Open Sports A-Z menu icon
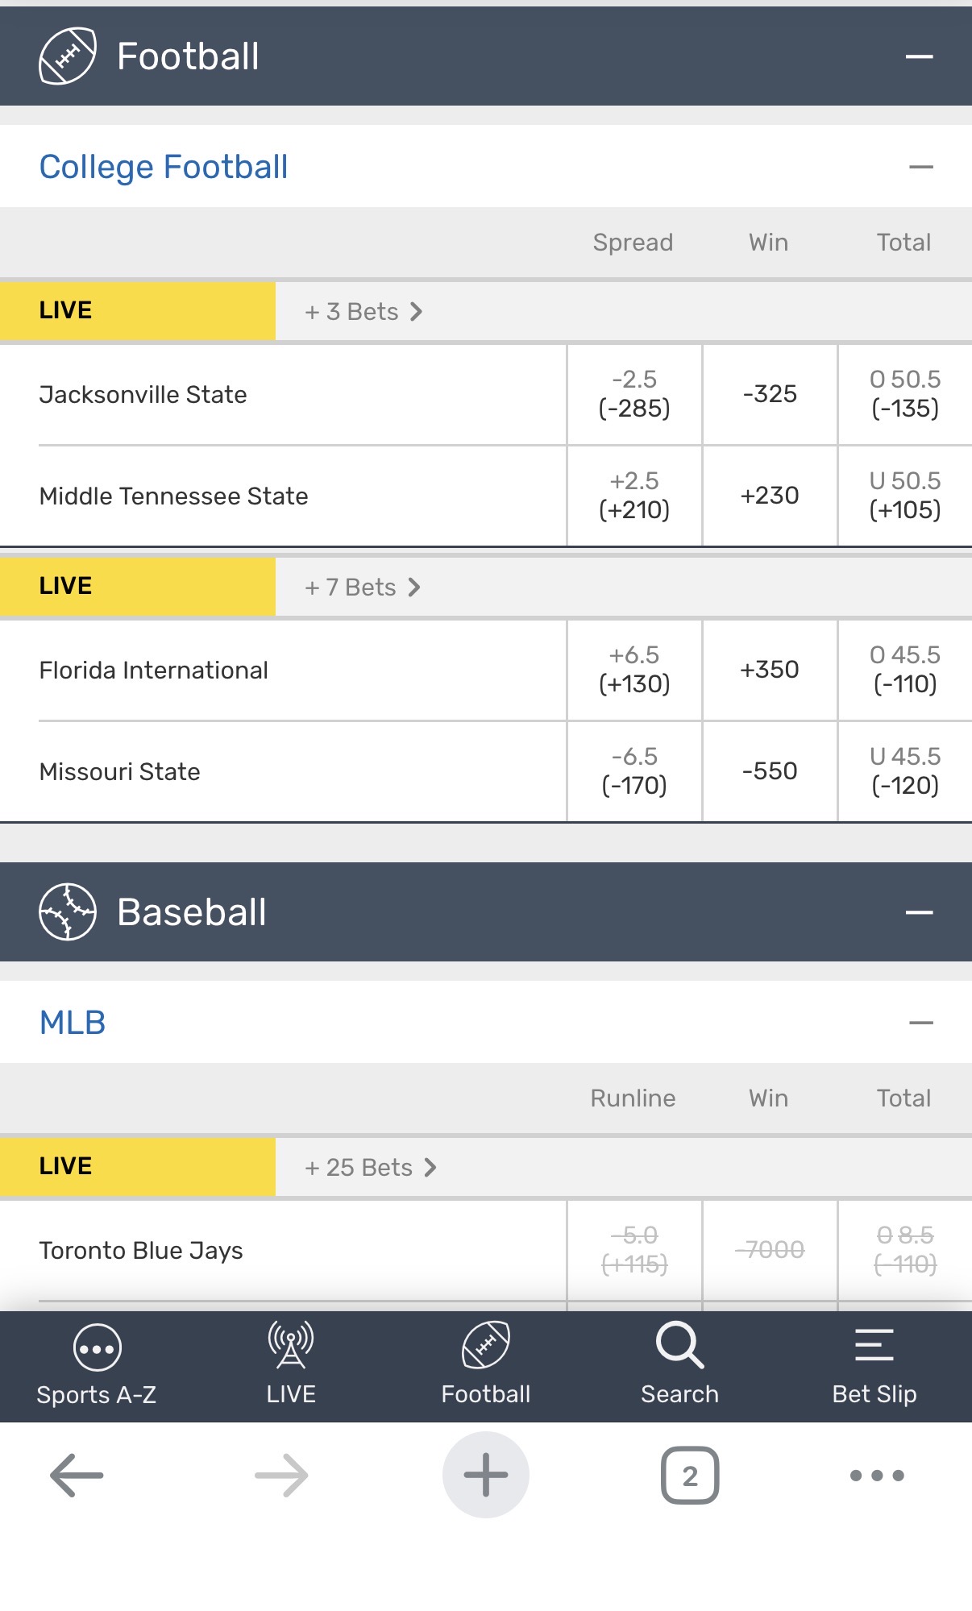The width and height of the screenshot is (972, 1611). pyautogui.click(x=97, y=1347)
